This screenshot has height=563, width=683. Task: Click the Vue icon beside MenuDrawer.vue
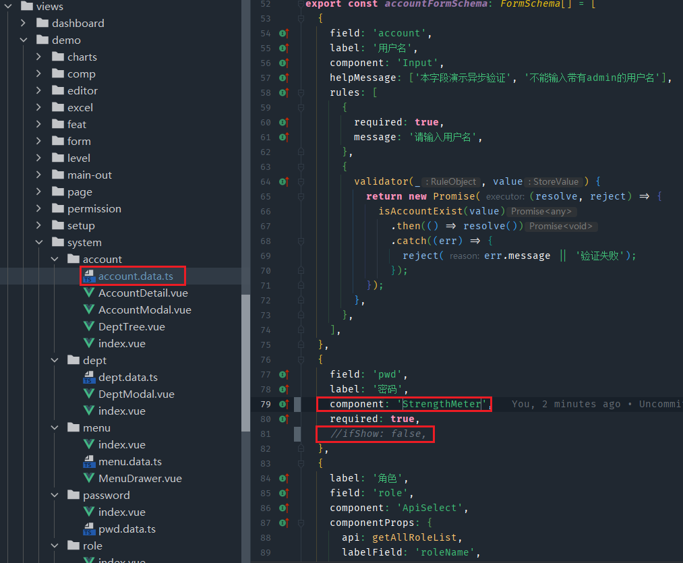tap(88, 478)
